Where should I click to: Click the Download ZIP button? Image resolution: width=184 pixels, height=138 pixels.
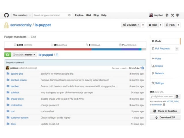165,118
